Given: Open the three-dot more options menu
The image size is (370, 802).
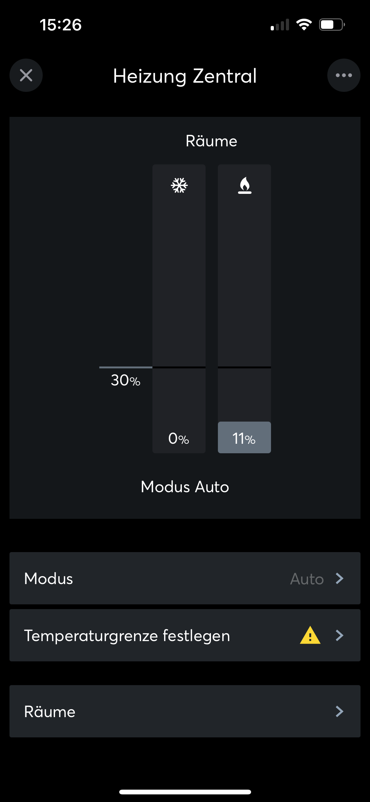Looking at the screenshot, I should [x=344, y=75].
